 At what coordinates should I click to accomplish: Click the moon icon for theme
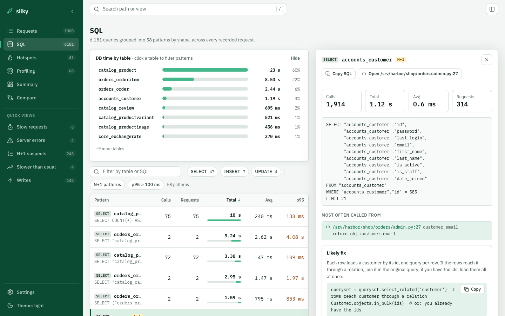click(x=10, y=305)
